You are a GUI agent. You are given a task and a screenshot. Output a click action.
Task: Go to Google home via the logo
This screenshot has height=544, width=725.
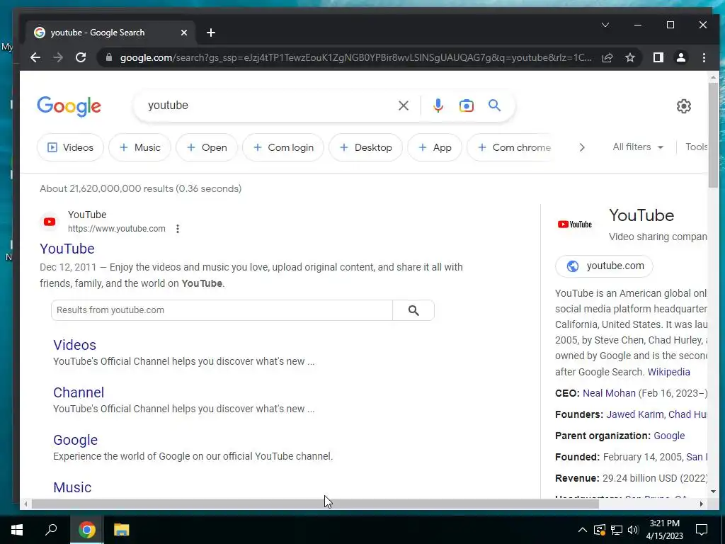(69, 106)
